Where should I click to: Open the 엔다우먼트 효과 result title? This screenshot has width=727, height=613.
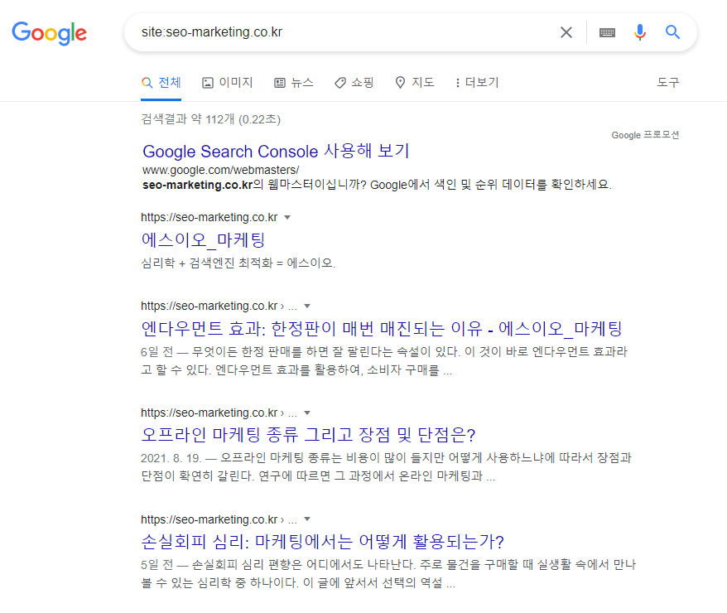coord(382,328)
